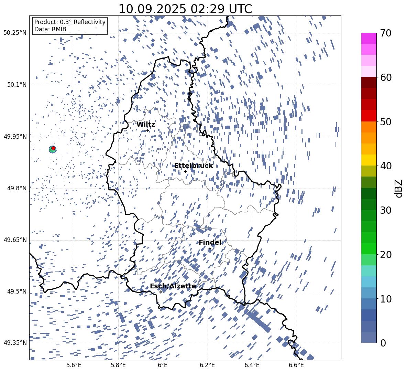The height and width of the screenshot is (372, 407).
Task: Pick the orange swatch below 50 dBZ
Action: click(368, 127)
